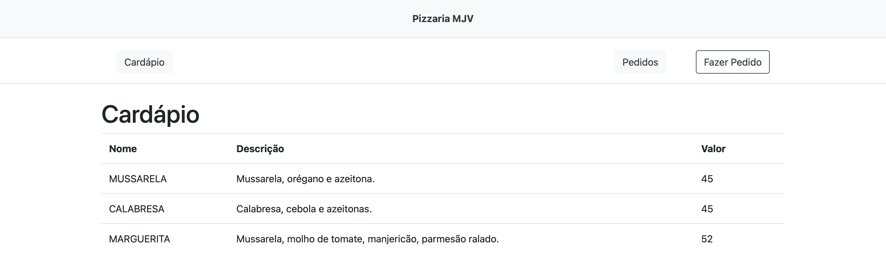Click the description of the MUSSARELA pizza
Viewport: 886px width, 262px height.
click(x=305, y=179)
